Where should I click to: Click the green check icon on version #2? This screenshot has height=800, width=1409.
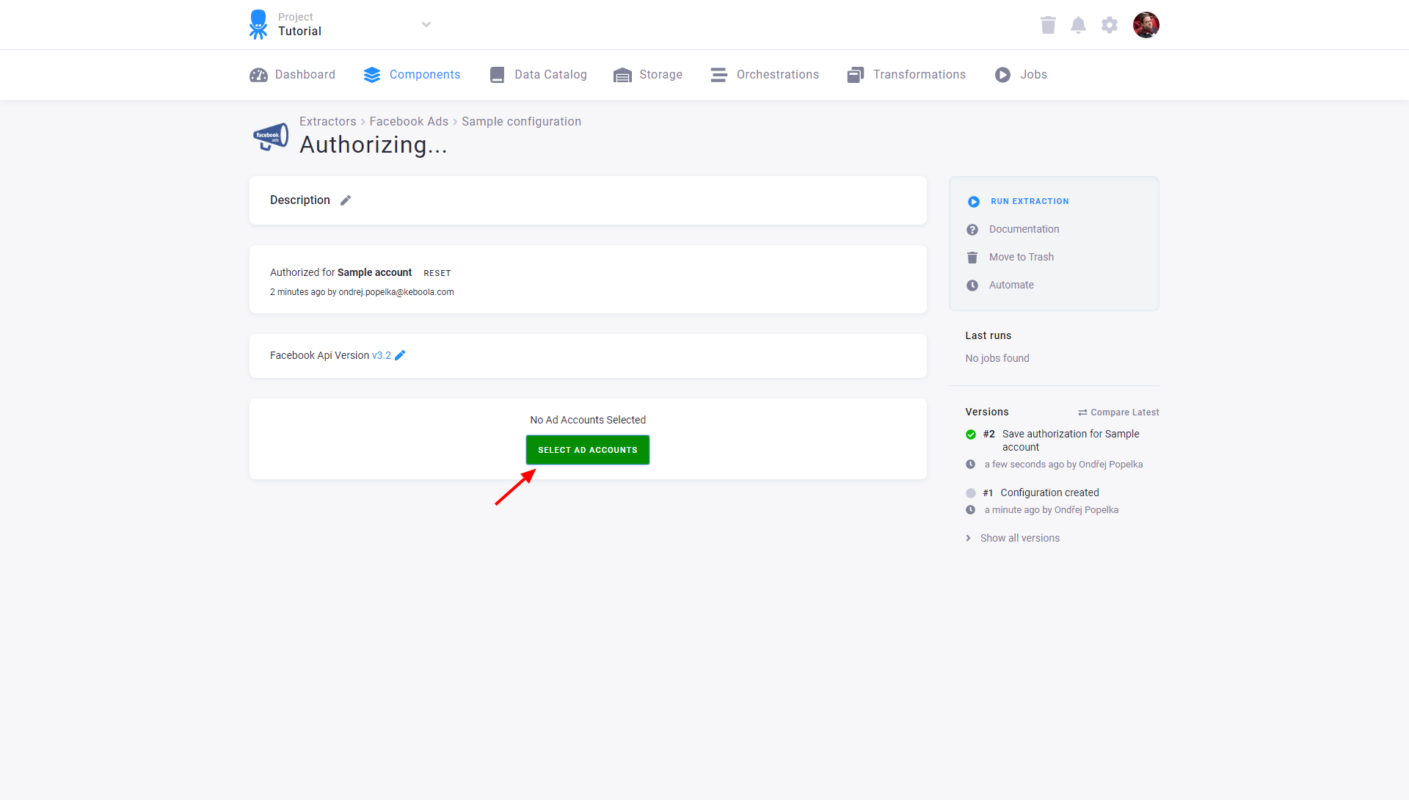(x=971, y=434)
